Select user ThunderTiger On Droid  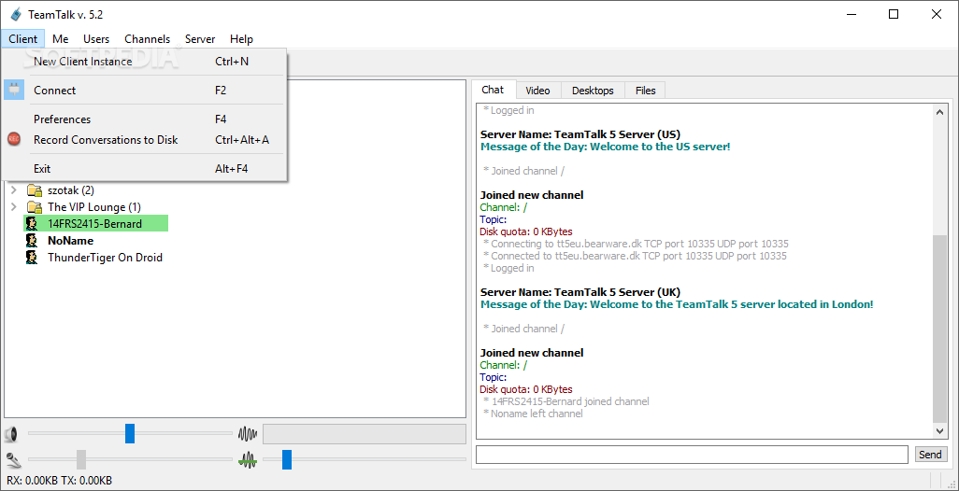105,257
